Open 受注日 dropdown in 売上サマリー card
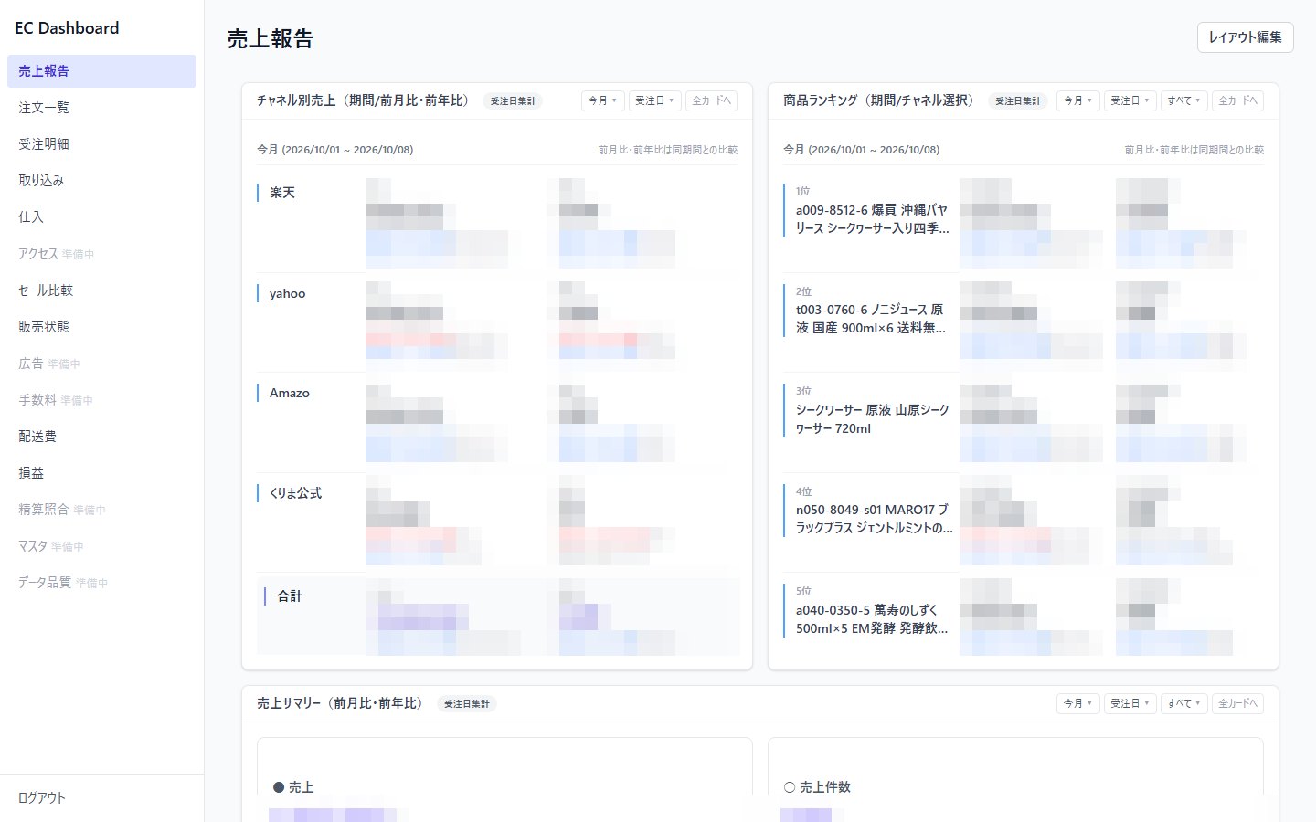This screenshot has width=1316, height=822. pyautogui.click(x=1130, y=703)
